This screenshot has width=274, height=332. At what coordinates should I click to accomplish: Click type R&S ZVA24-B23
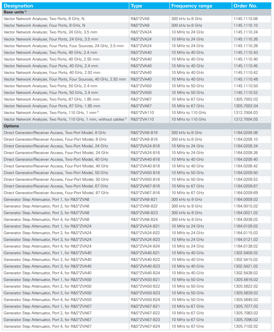pos(145,240)
